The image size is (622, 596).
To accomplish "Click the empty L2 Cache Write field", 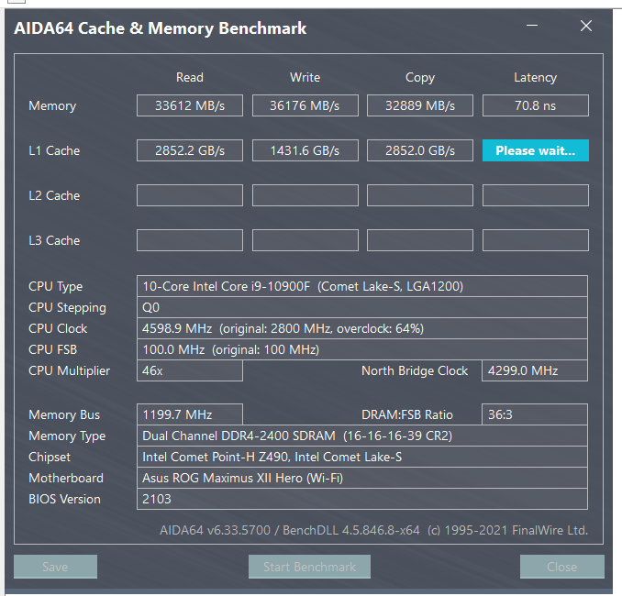I will pyautogui.click(x=305, y=195).
